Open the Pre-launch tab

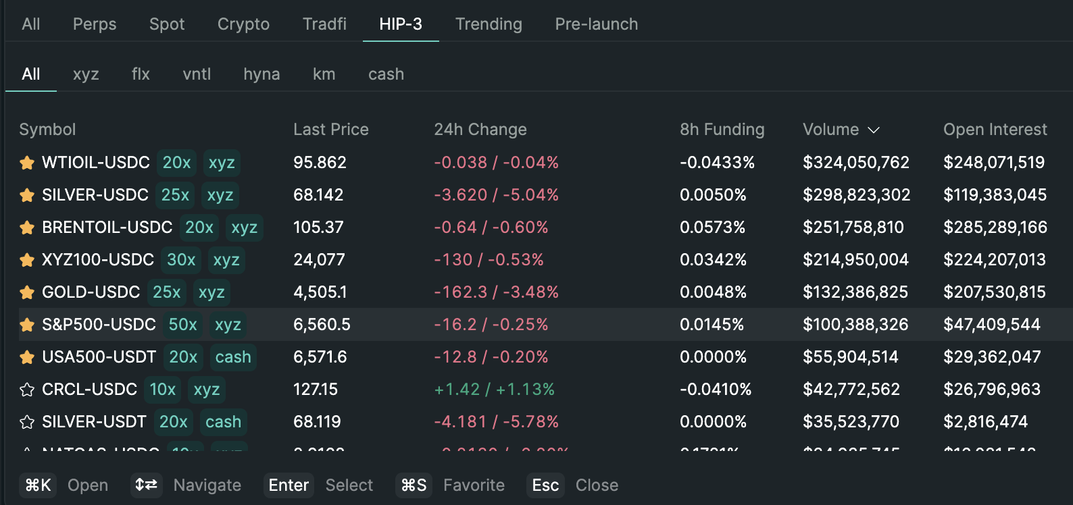(x=596, y=24)
